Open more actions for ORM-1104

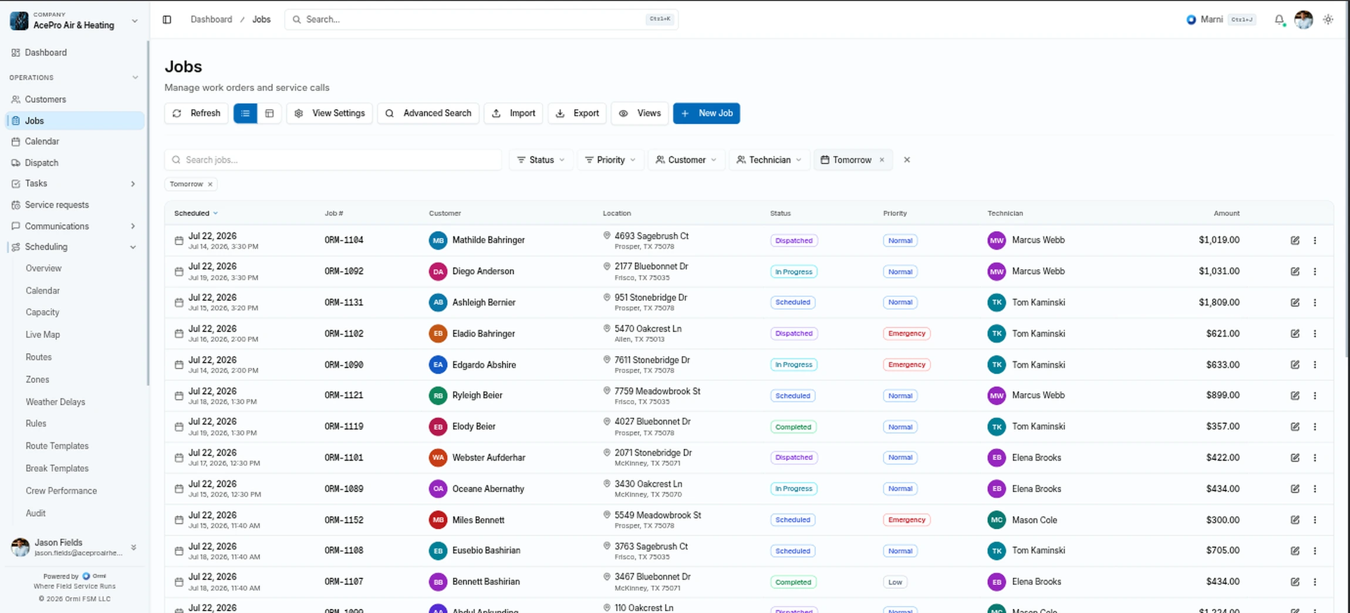1315,241
